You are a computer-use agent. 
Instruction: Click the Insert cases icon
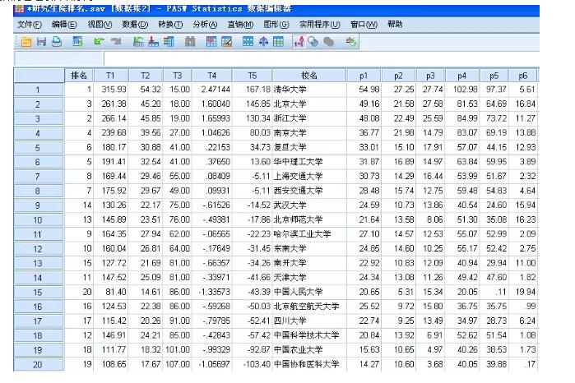211,42
